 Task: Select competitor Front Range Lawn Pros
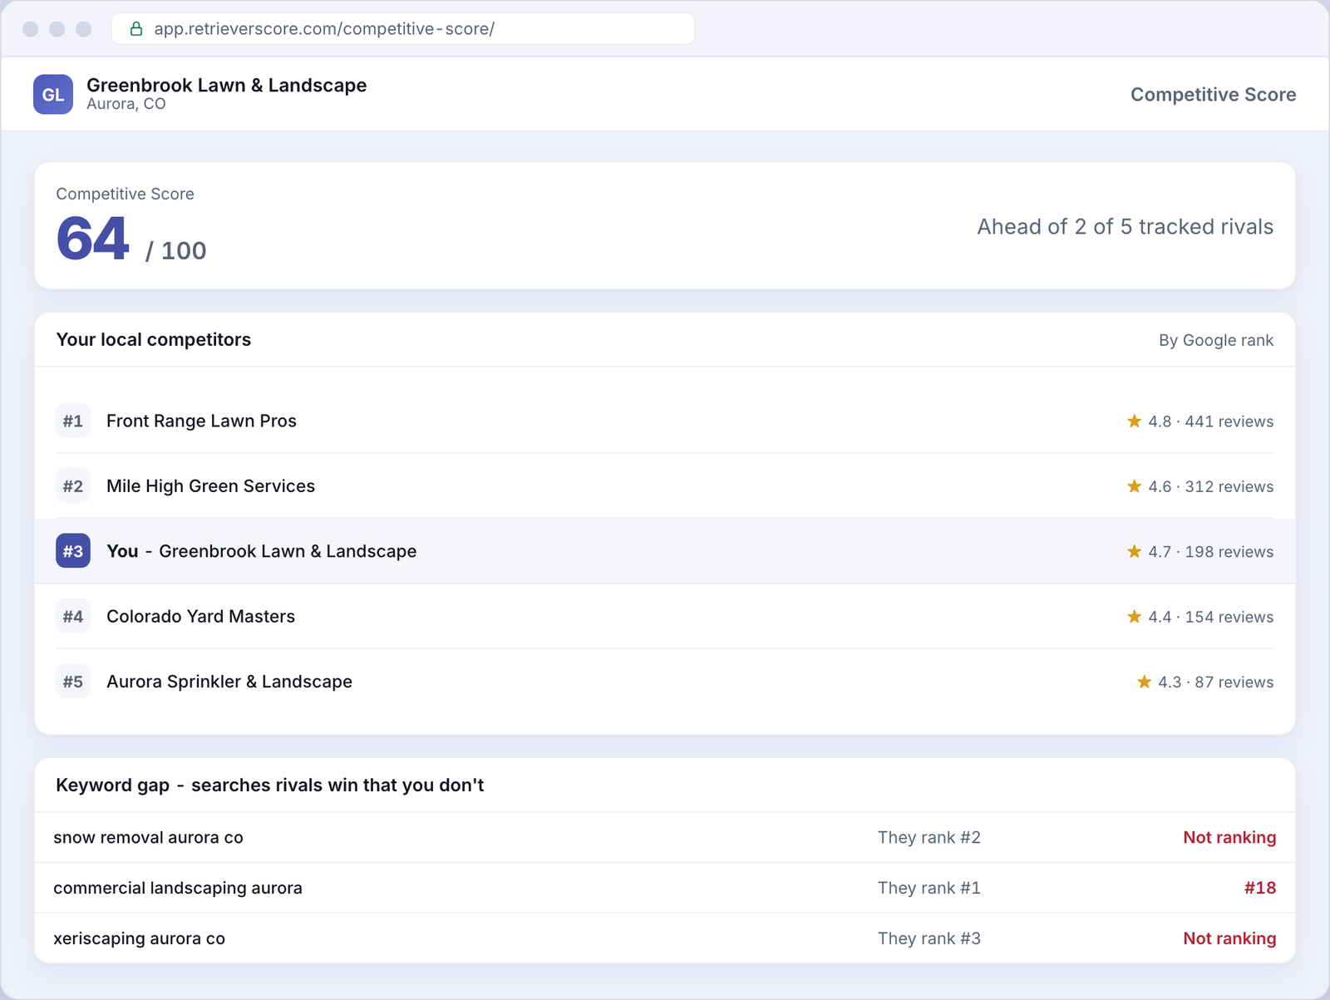(x=665, y=421)
